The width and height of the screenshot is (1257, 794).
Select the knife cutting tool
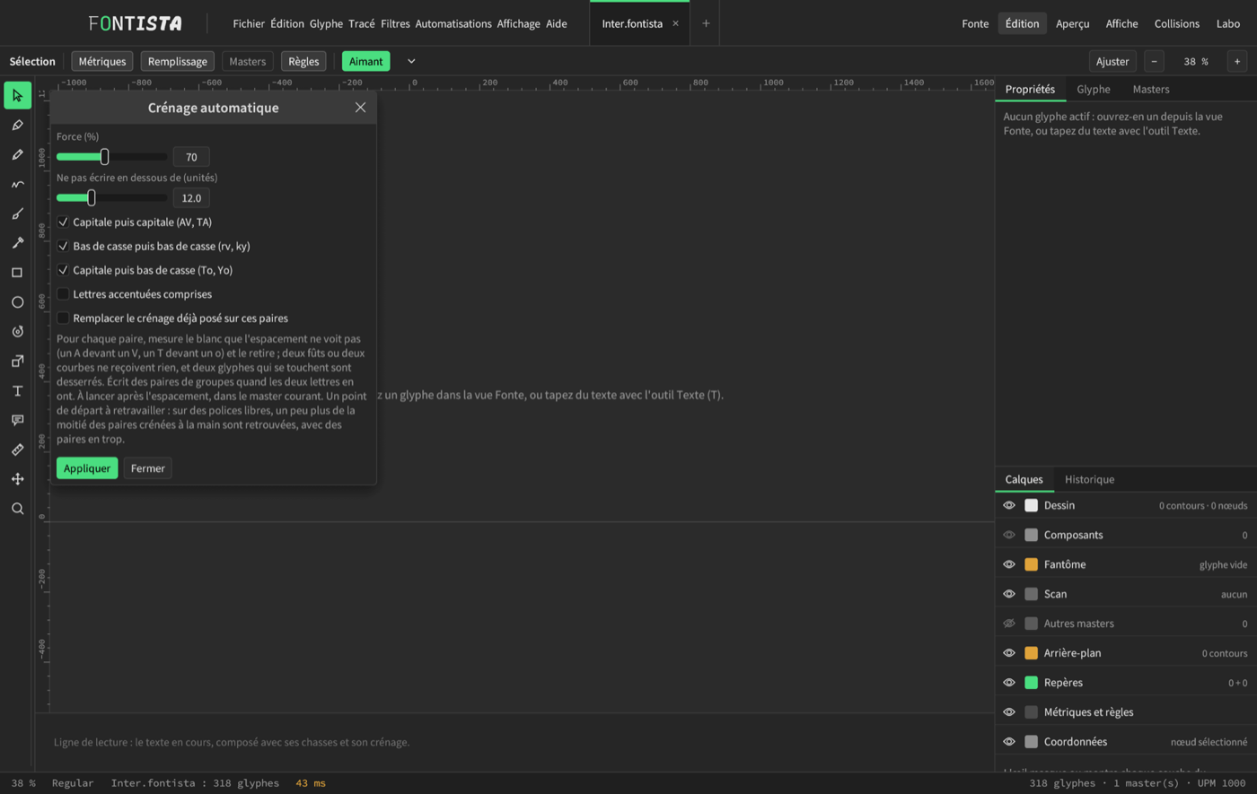[x=17, y=243]
